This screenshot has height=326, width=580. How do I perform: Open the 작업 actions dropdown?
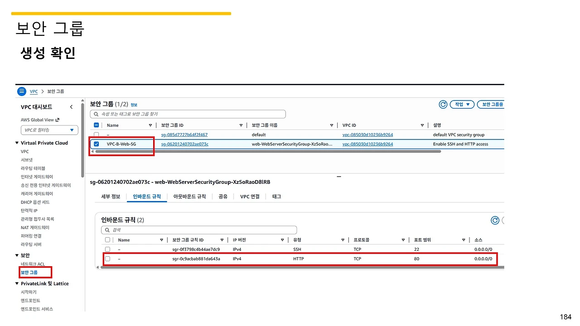point(462,104)
